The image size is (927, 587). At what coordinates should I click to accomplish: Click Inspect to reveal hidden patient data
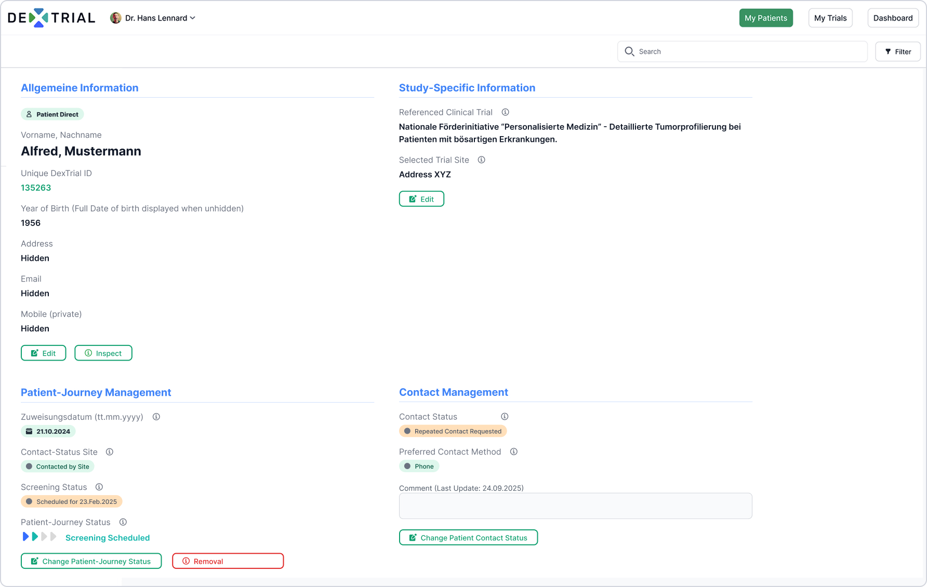tap(103, 353)
